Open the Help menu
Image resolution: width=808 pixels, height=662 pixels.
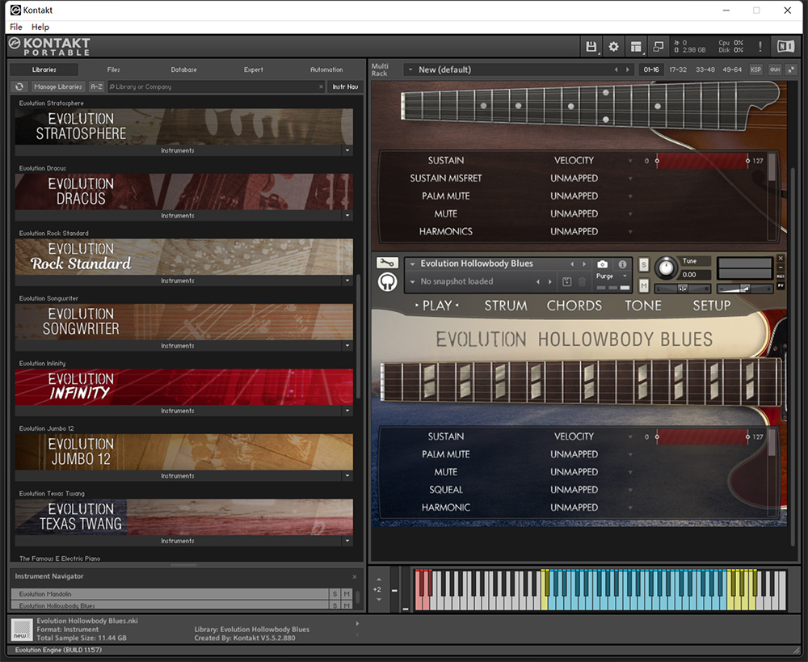40,27
